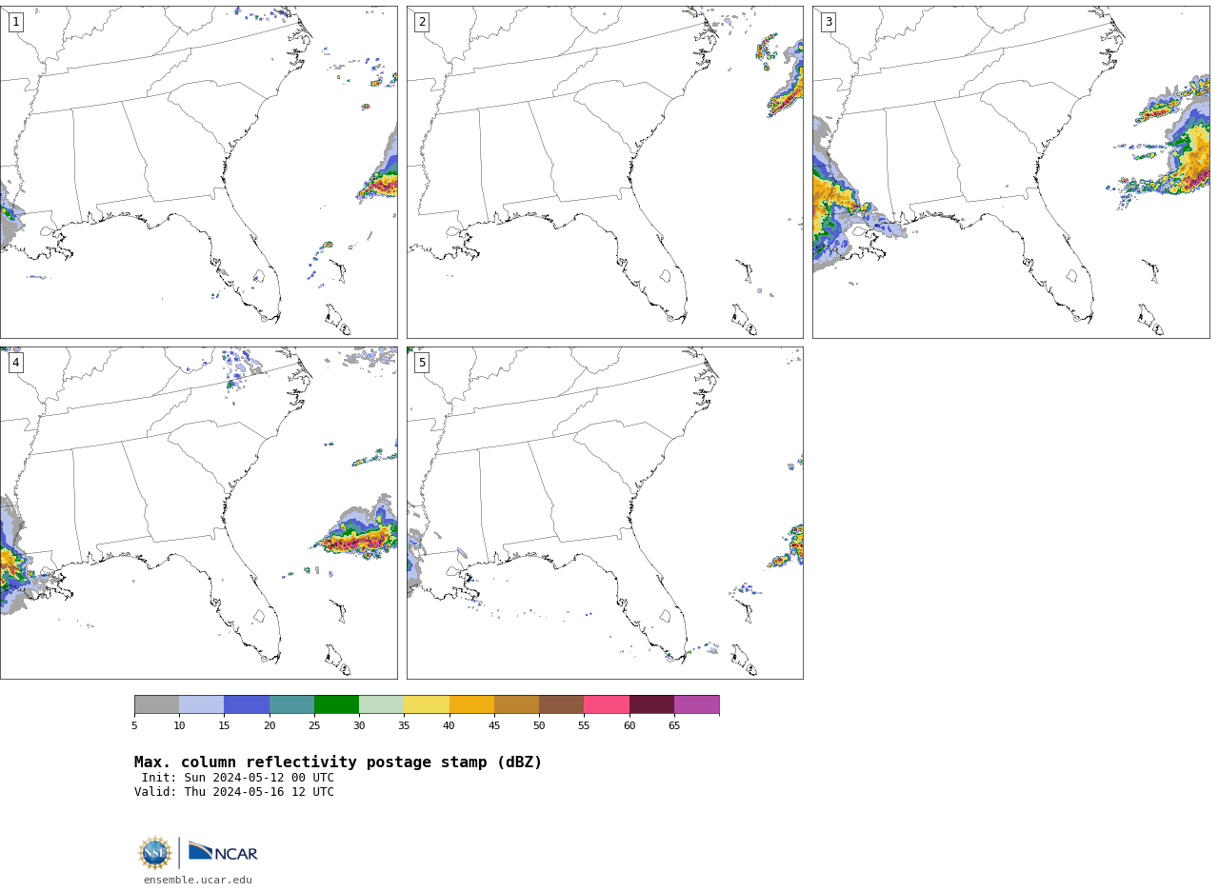The height and width of the screenshot is (891, 1219).
Task: Click the blue 15-20 dBZ swatch
Action: click(247, 704)
